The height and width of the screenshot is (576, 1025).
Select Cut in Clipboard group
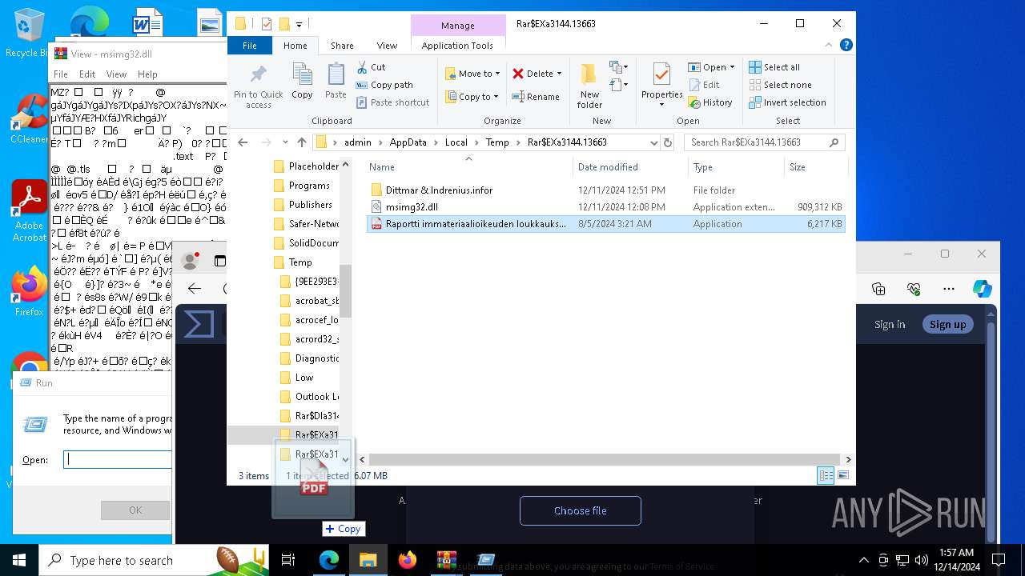point(371,67)
